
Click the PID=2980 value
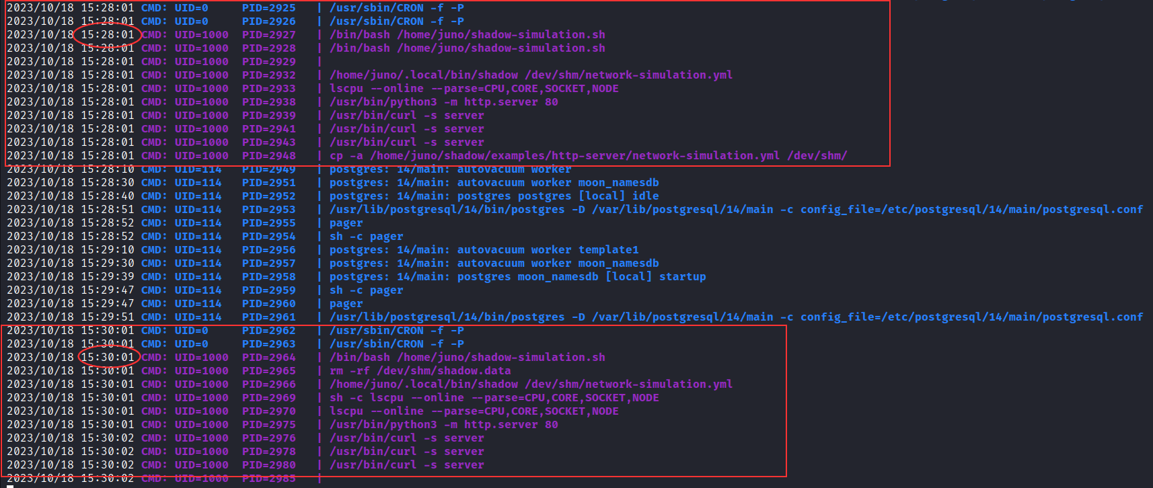pyautogui.click(x=268, y=465)
